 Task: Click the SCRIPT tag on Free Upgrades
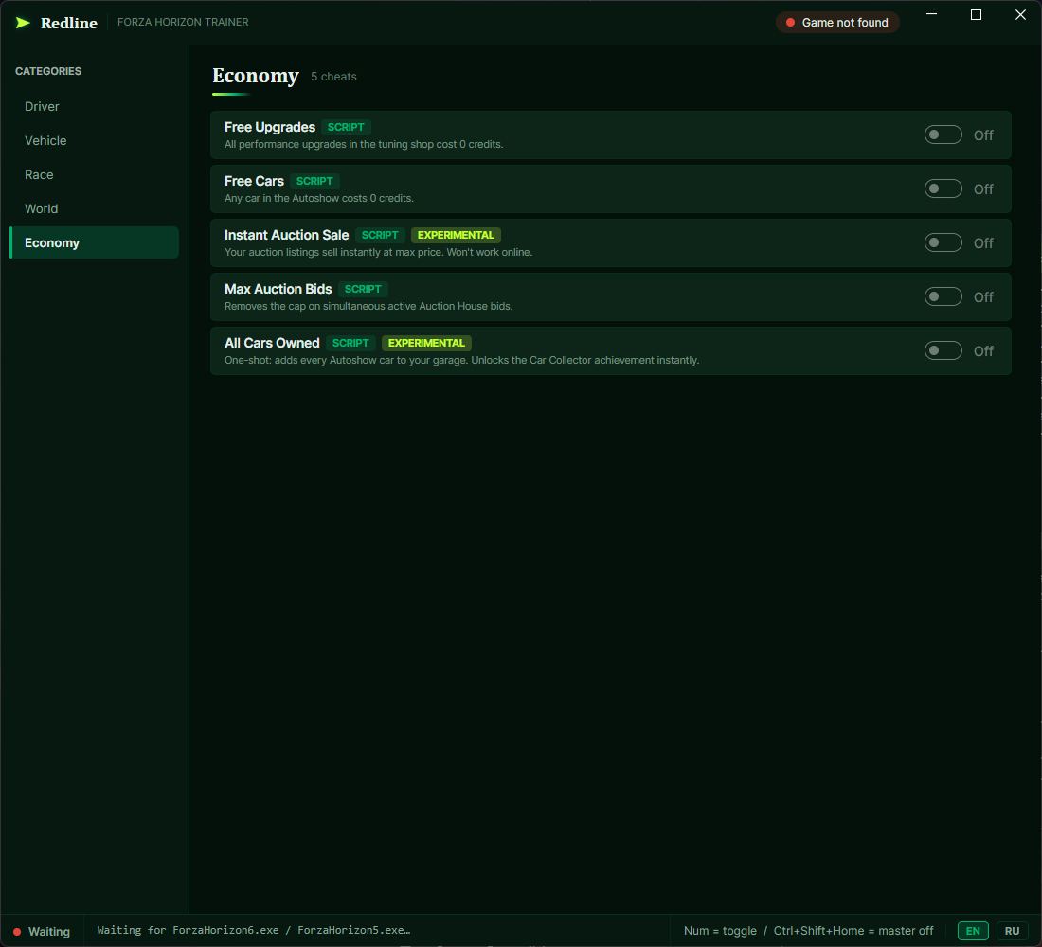[x=346, y=127]
